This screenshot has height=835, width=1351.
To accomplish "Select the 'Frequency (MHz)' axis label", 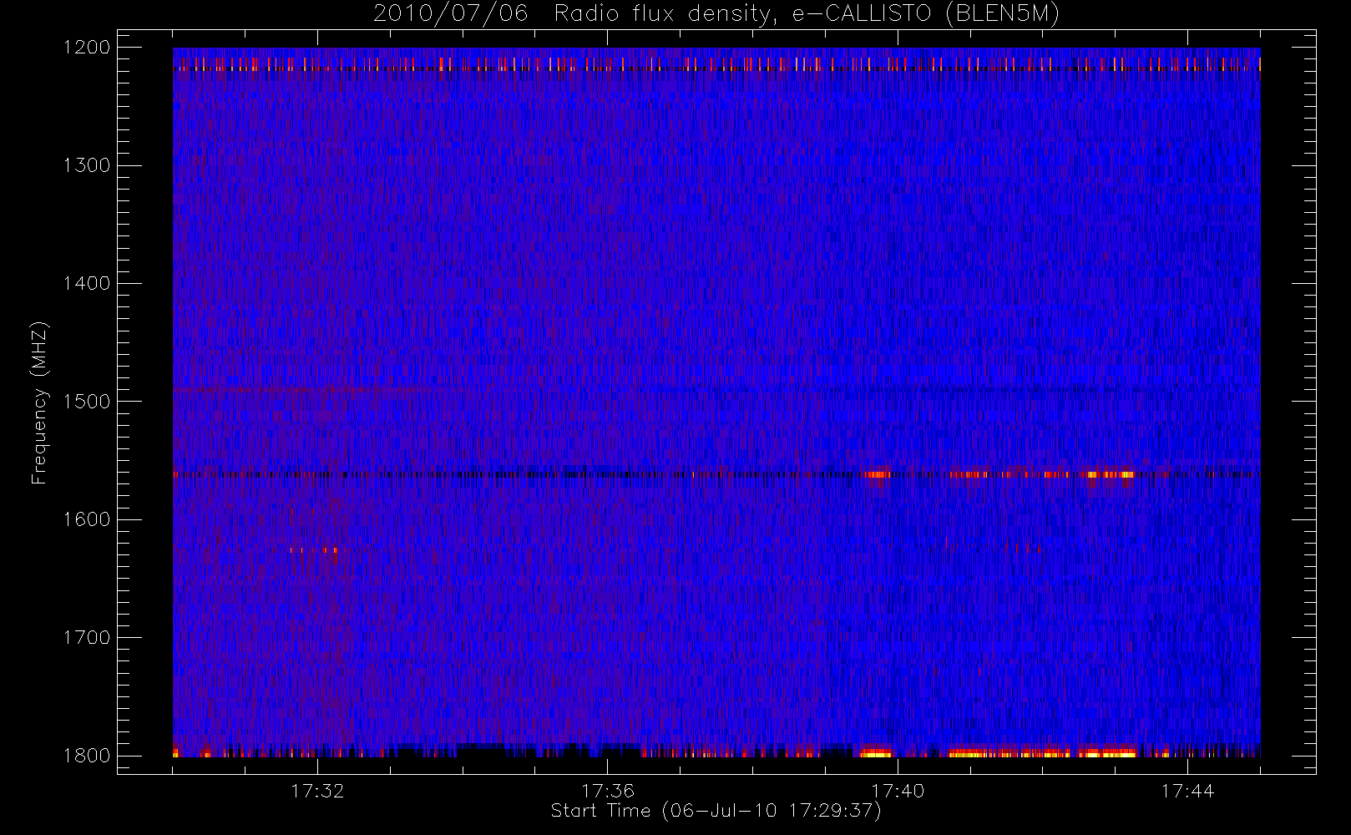I will point(38,402).
